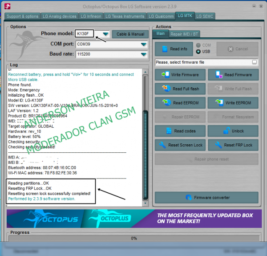Image resolution: width=267 pixels, height=256 pixels.
Task: Click the firmware file browse button
Action: (254, 62)
